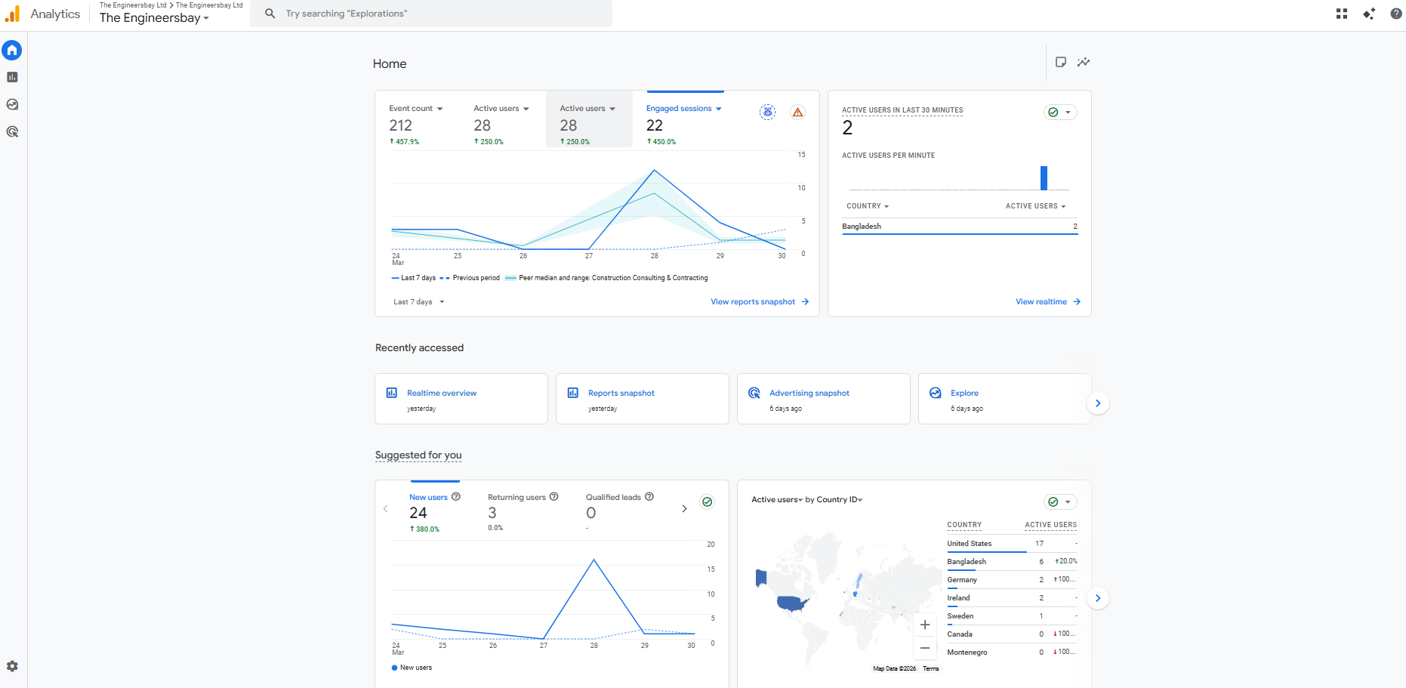Click View realtime link
The image size is (1406, 688).
(x=1047, y=302)
